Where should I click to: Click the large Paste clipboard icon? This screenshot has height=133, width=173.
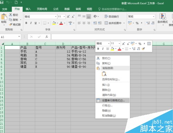click(x=4, y=17)
